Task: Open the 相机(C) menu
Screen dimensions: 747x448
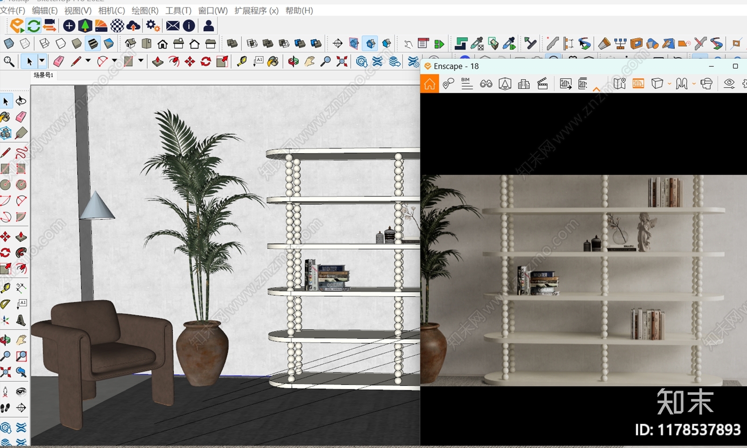Action: pos(112,10)
